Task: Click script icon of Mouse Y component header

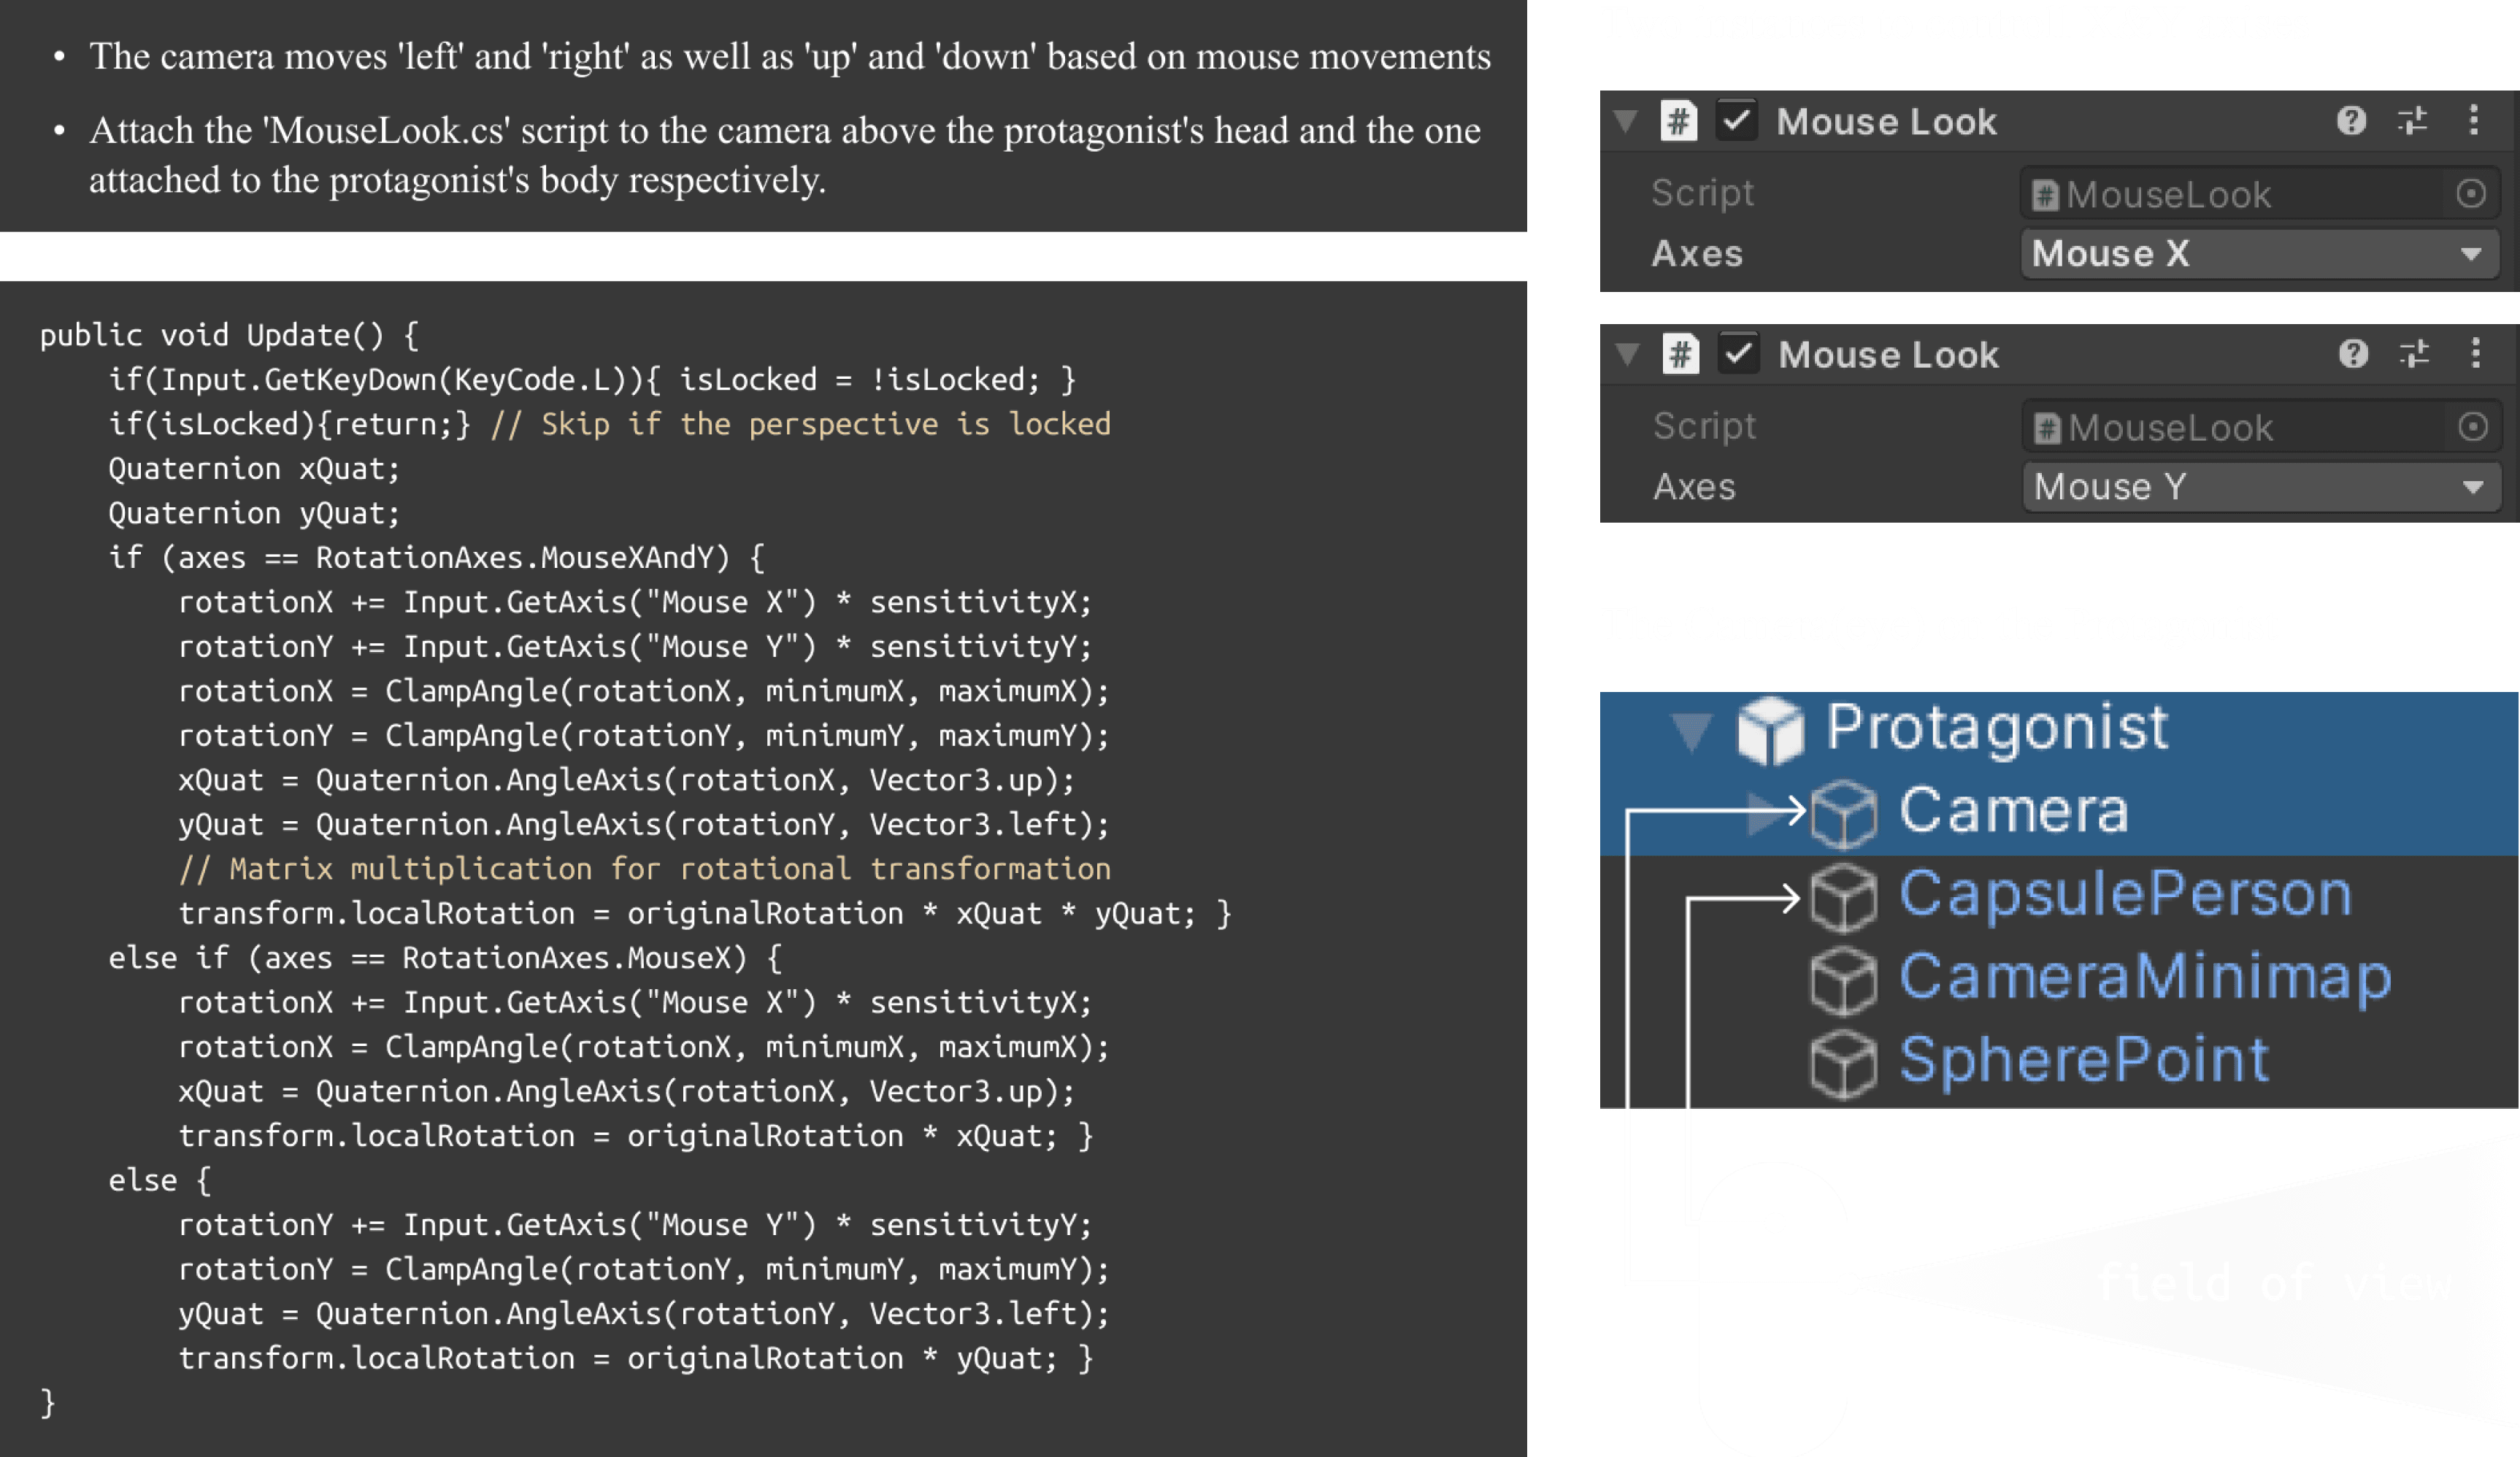Action: 1681,354
